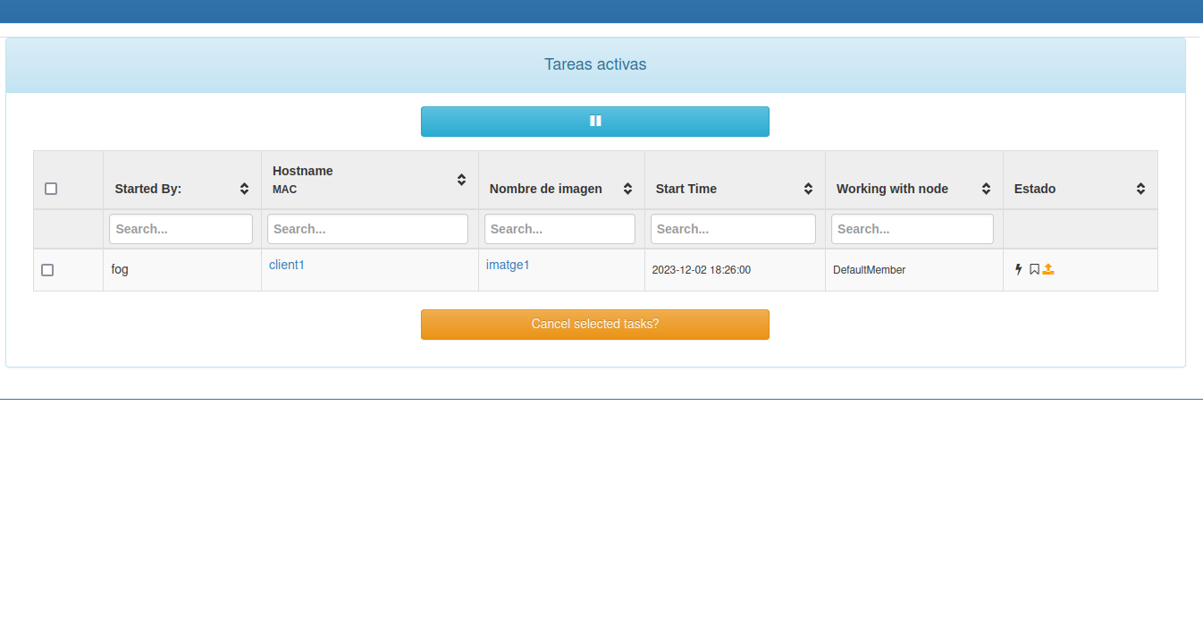Click the Tareas activas panel title
This screenshot has width=1203, height=617.
(595, 64)
